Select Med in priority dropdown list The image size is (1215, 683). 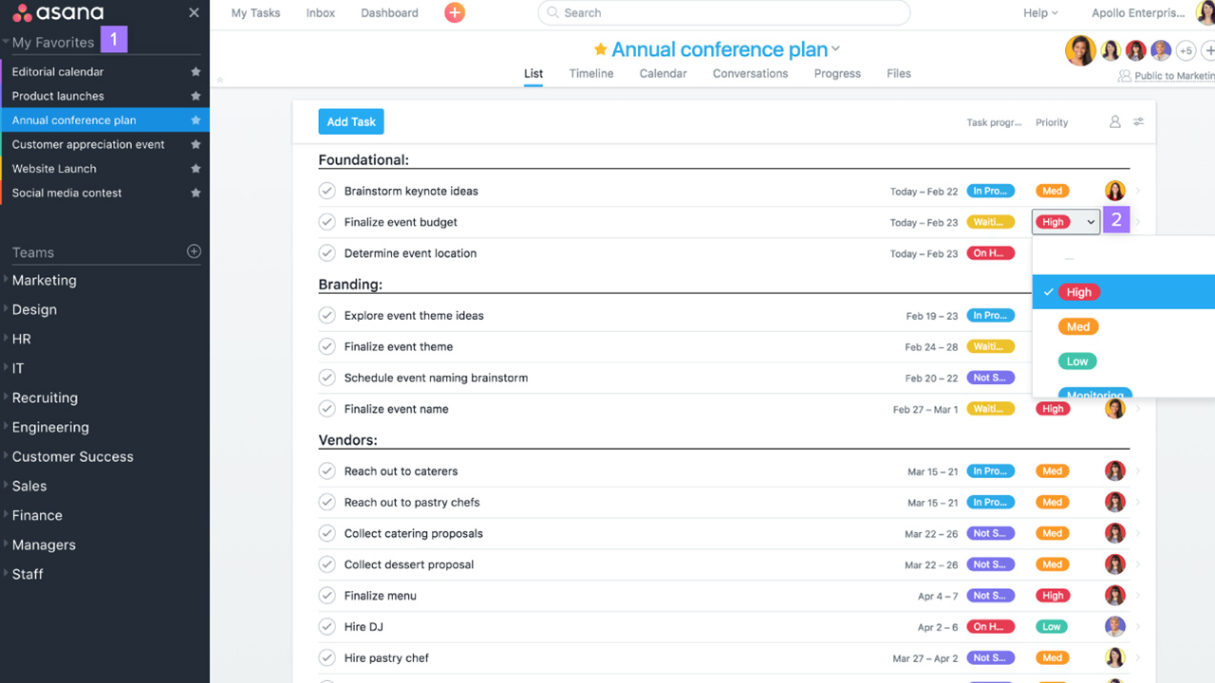(1078, 326)
